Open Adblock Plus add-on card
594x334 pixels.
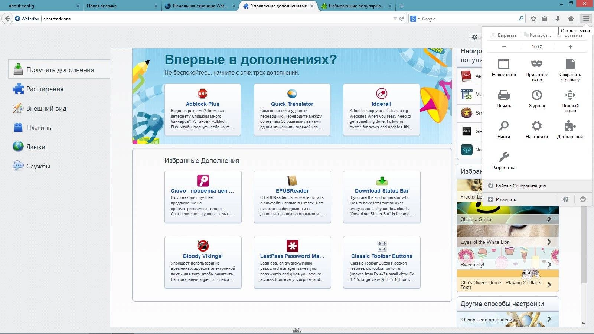203,109
